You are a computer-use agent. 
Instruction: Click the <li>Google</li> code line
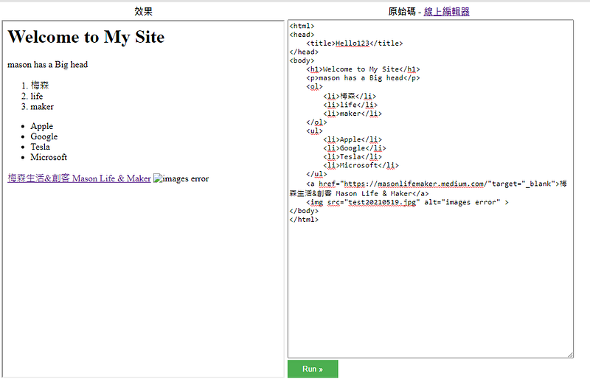pyautogui.click(x=355, y=148)
